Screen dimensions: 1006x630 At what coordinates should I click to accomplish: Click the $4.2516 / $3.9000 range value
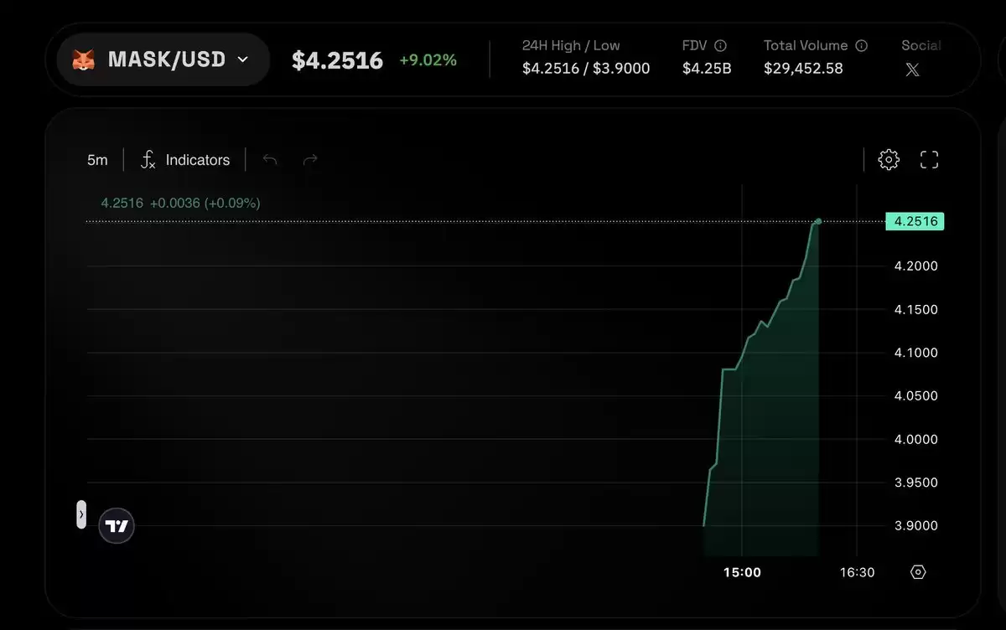pyautogui.click(x=586, y=69)
